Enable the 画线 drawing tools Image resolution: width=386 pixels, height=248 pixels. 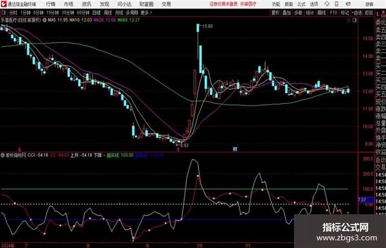point(321,13)
